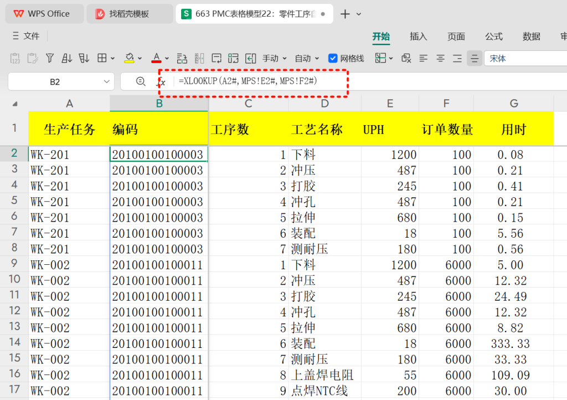567x400 pixels.
Task: Select column G header
Action: point(513,104)
